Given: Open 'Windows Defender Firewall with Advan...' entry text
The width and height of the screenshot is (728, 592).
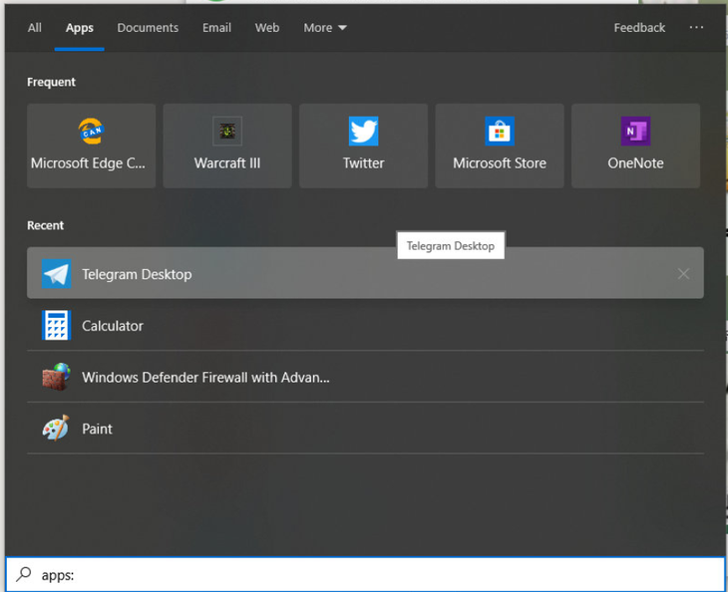Looking at the screenshot, I should [205, 377].
